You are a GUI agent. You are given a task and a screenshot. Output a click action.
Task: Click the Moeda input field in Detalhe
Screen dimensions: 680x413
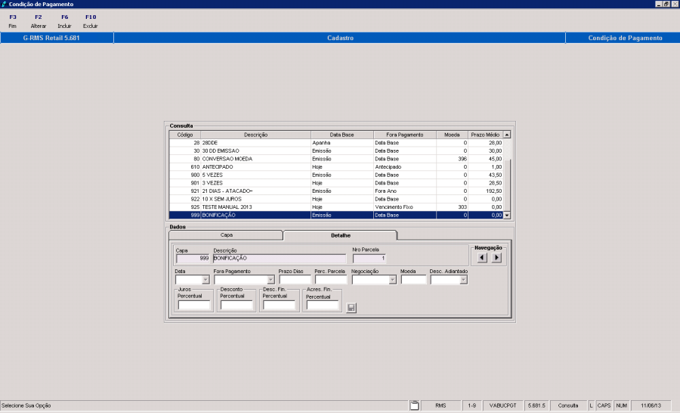coord(414,280)
